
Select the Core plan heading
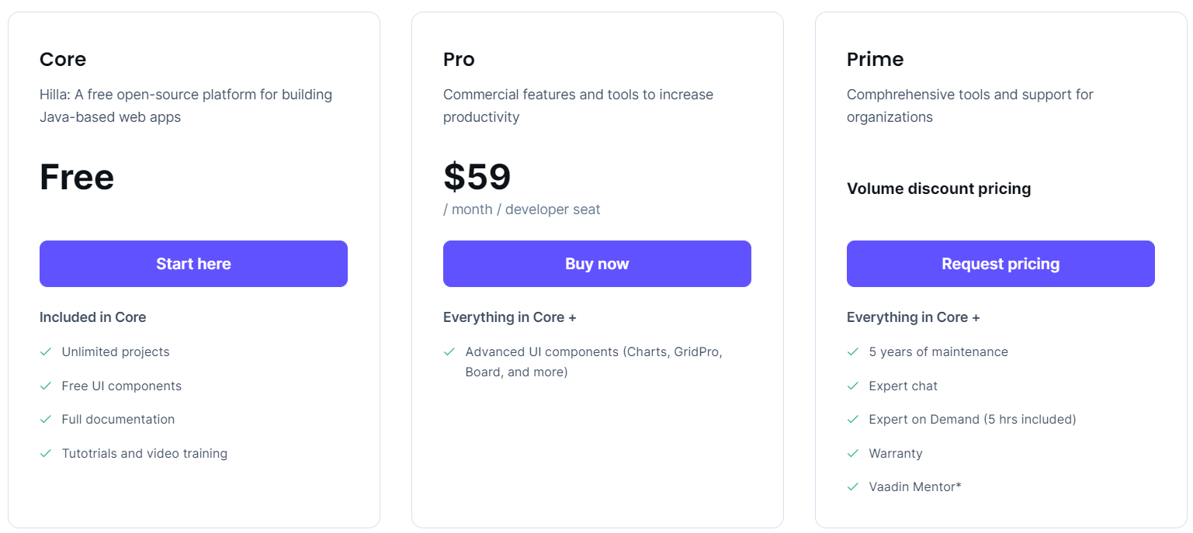(x=63, y=60)
